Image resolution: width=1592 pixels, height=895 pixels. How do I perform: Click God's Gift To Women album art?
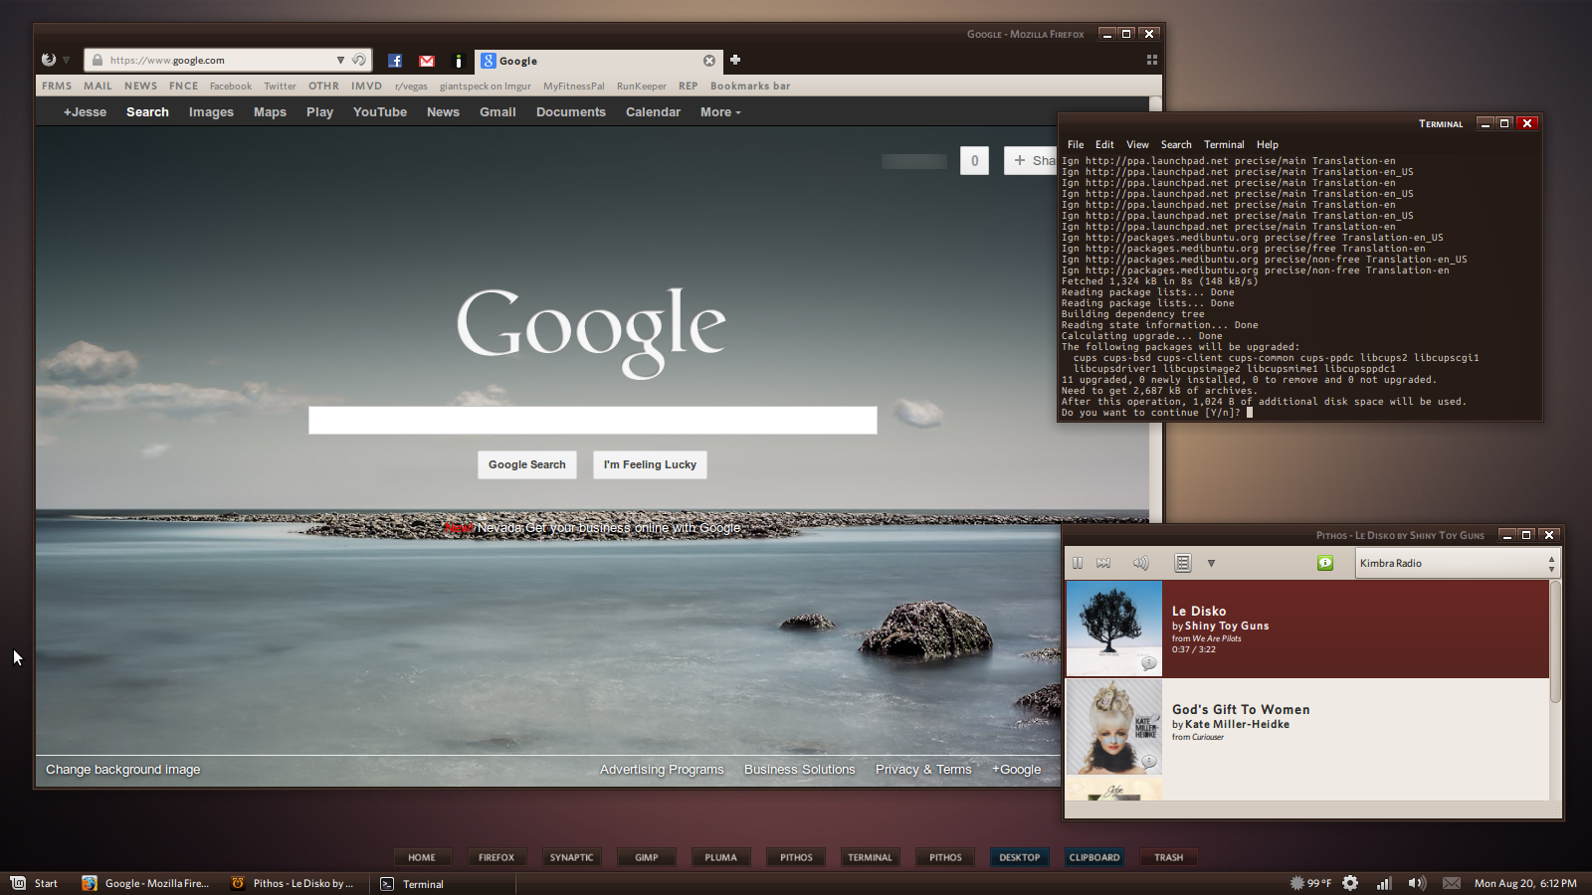coord(1113,727)
